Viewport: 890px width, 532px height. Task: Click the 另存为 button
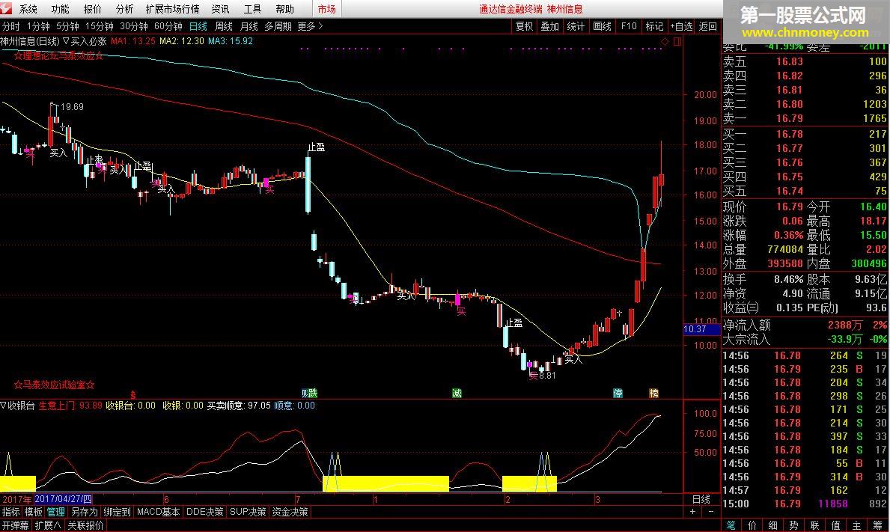click(85, 512)
